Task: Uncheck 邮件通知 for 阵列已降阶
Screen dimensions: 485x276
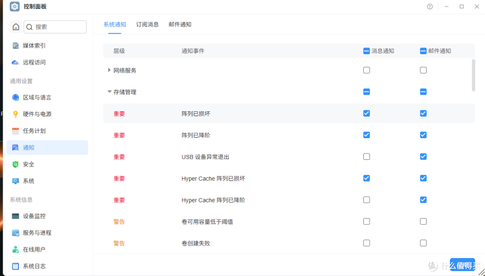Action: tap(423, 135)
